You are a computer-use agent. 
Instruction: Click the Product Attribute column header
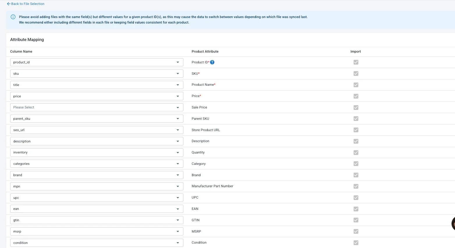[205, 51]
